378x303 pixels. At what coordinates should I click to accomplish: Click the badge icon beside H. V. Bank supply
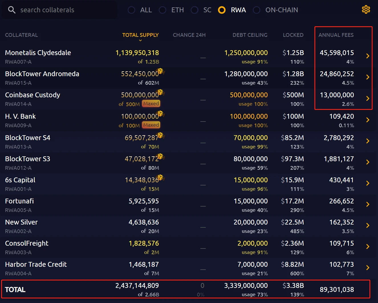point(161,114)
